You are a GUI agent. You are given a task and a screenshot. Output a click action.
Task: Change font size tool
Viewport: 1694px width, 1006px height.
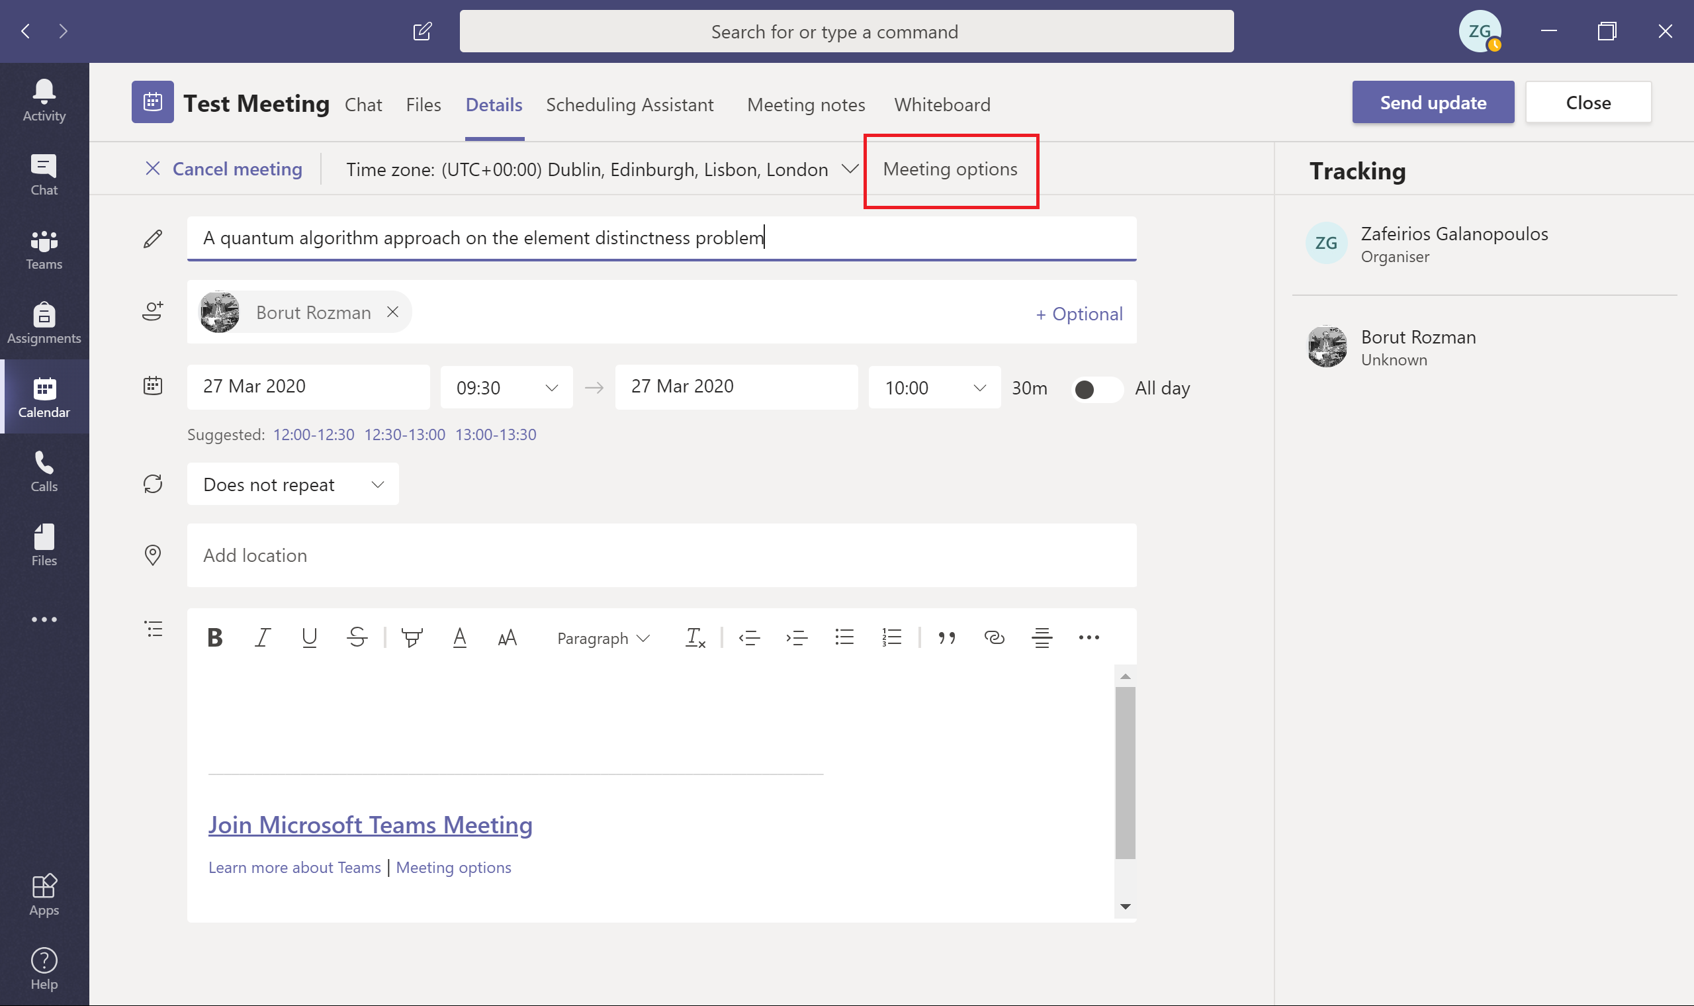(507, 638)
